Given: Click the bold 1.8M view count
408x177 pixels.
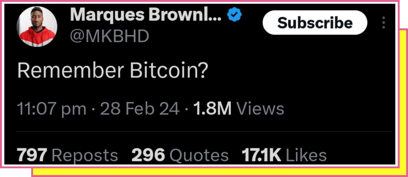Looking at the screenshot, I should [213, 109].
